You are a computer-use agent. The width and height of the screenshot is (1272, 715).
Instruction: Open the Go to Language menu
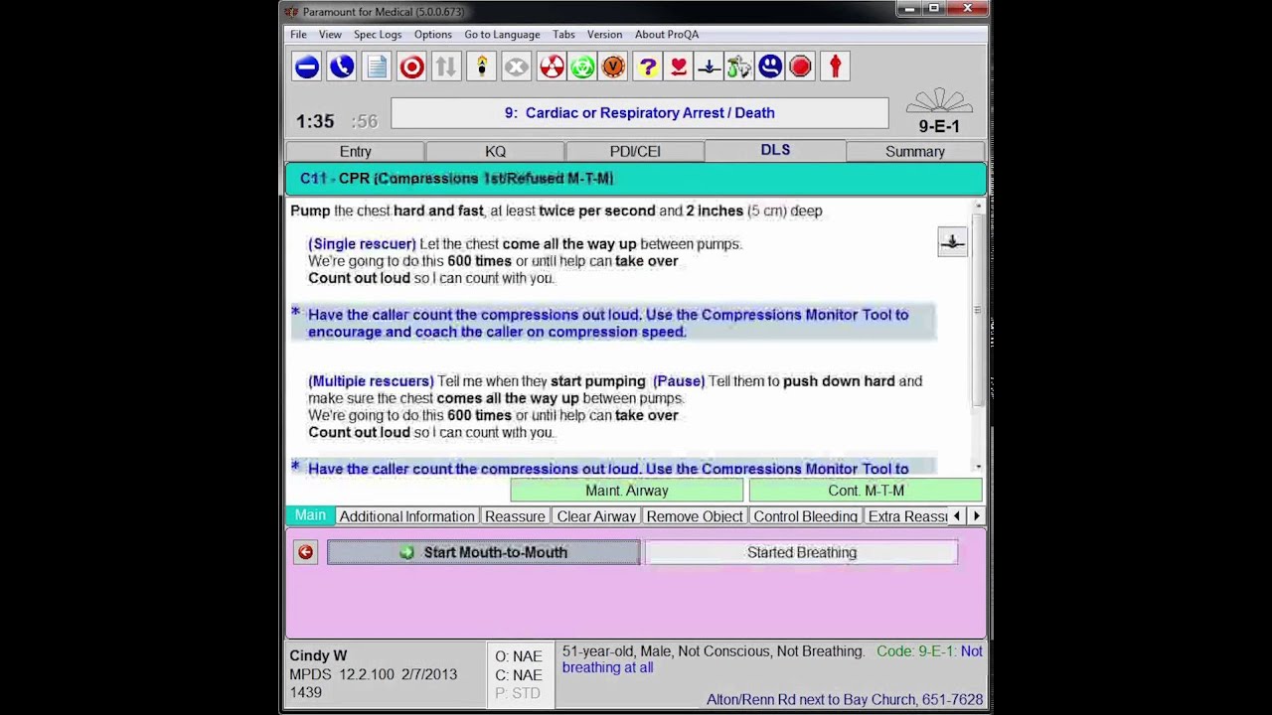pos(502,34)
